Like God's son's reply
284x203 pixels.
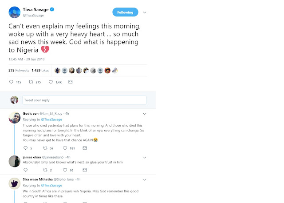[66, 148]
